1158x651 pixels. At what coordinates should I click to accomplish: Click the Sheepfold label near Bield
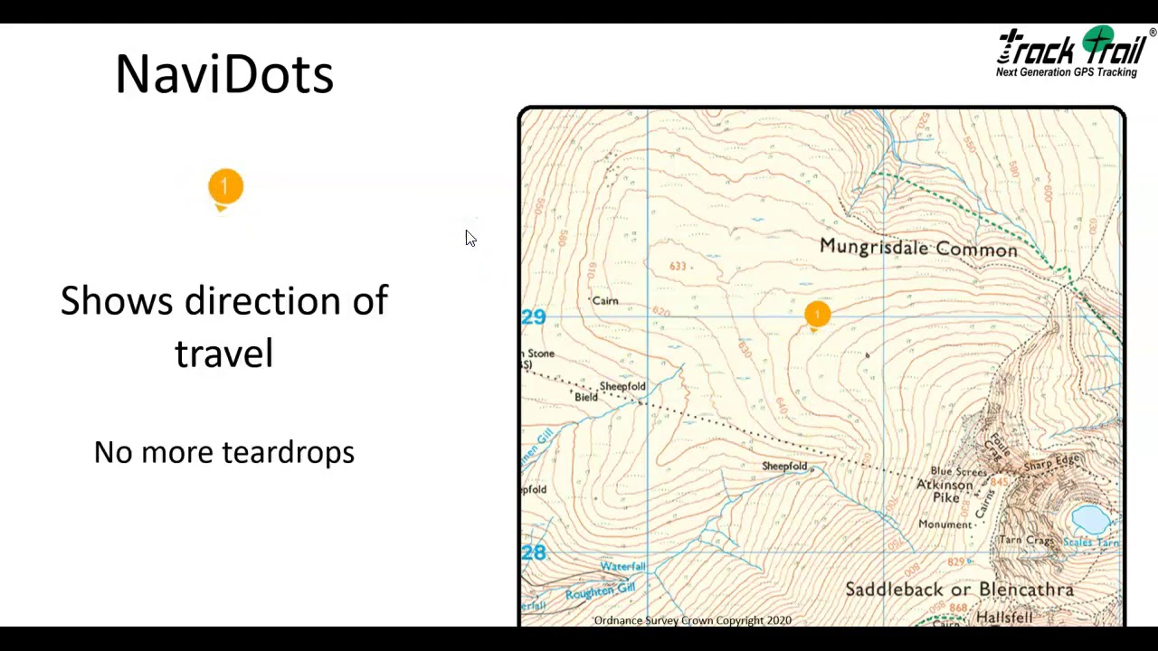(x=622, y=386)
